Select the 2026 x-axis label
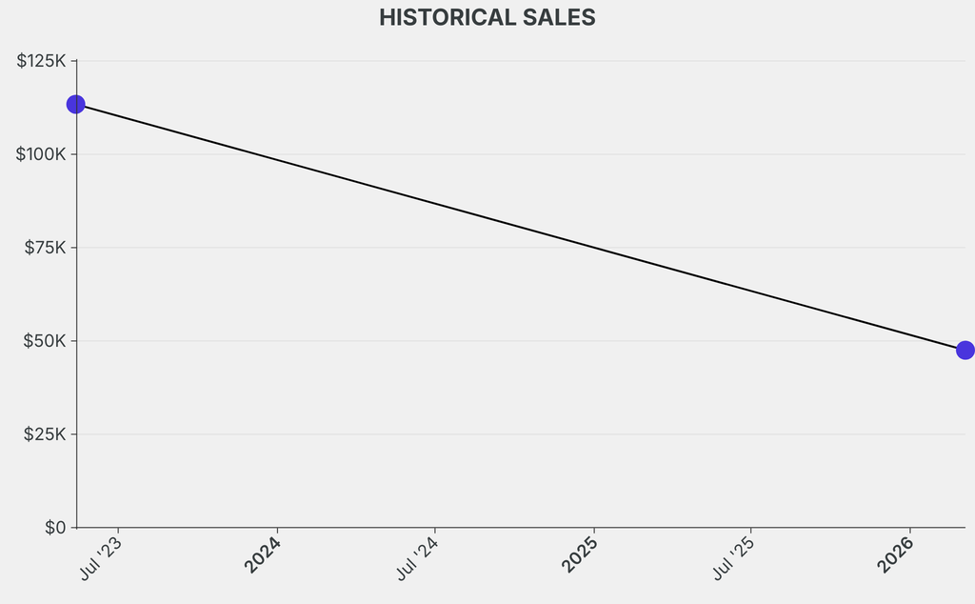The width and height of the screenshot is (975, 604). [895, 554]
